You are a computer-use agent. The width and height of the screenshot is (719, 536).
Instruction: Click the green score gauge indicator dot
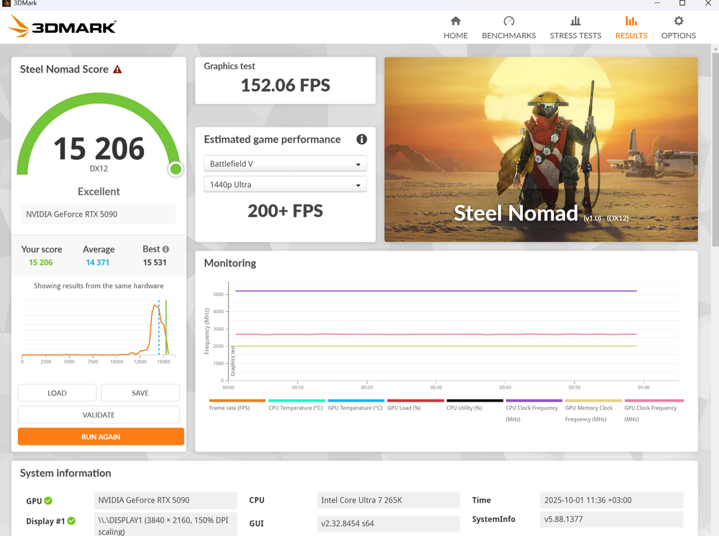pos(175,170)
